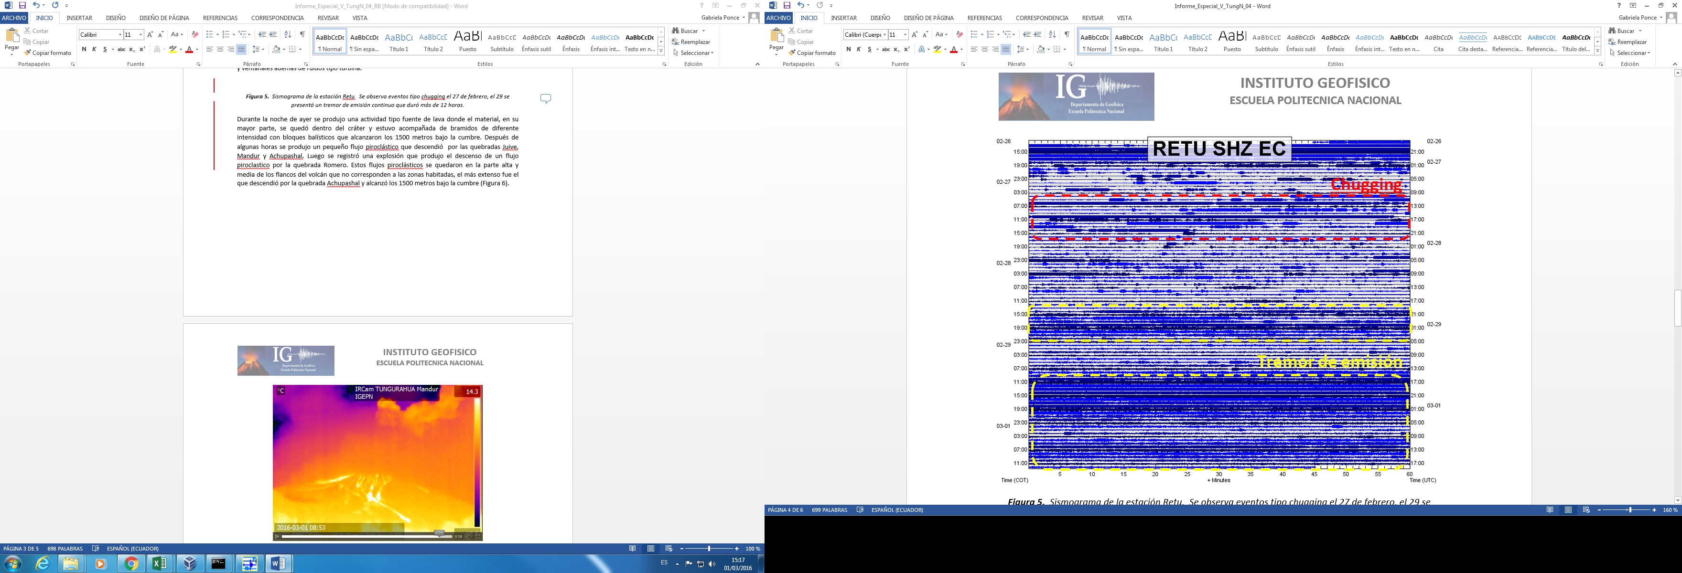The height and width of the screenshot is (573, 1682).
Task: Redo in the right Word window
Action: point(820,5)
